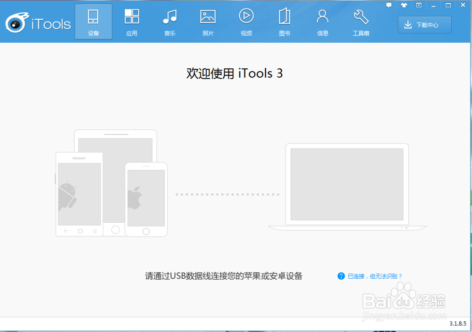Open the feedback speech bubble icon
This screenshot has width=472, height=332.
(389, 5)
